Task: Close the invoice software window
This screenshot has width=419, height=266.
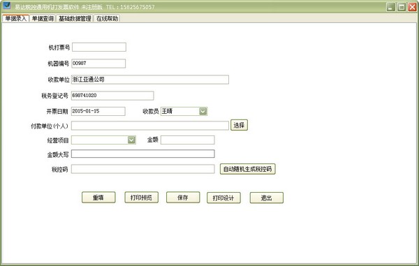Action: click(412, 7)
